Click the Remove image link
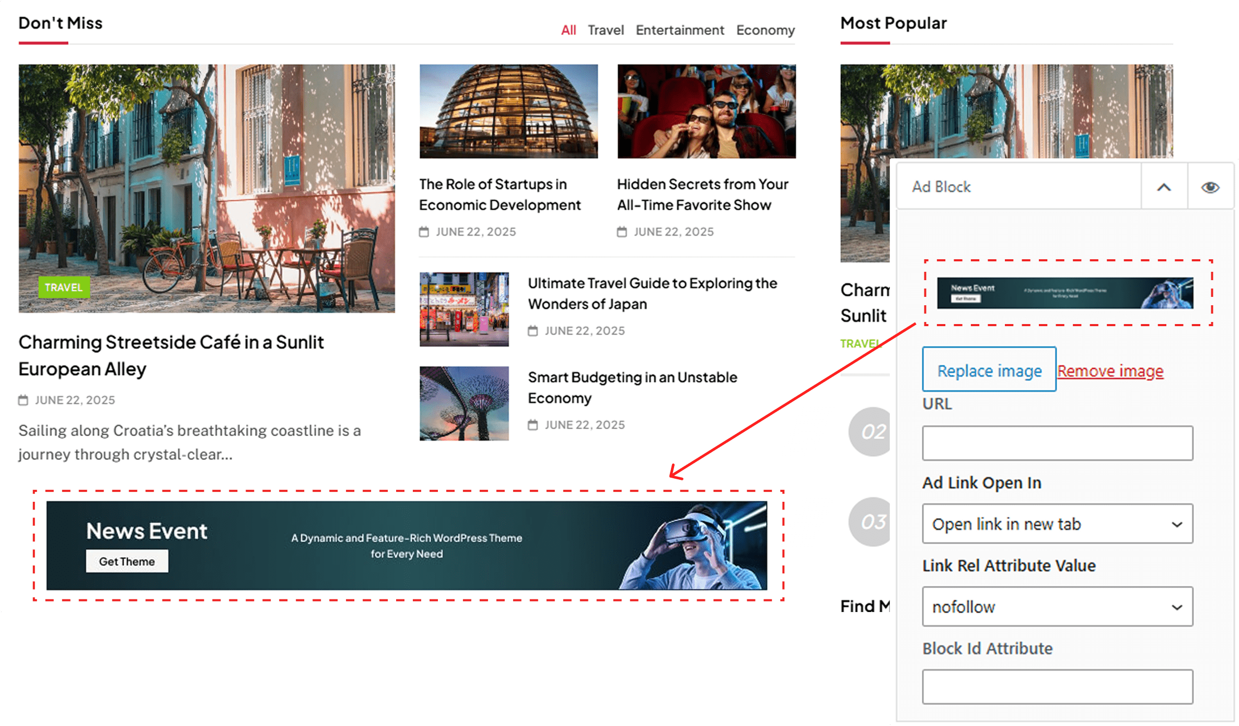 1110,371
